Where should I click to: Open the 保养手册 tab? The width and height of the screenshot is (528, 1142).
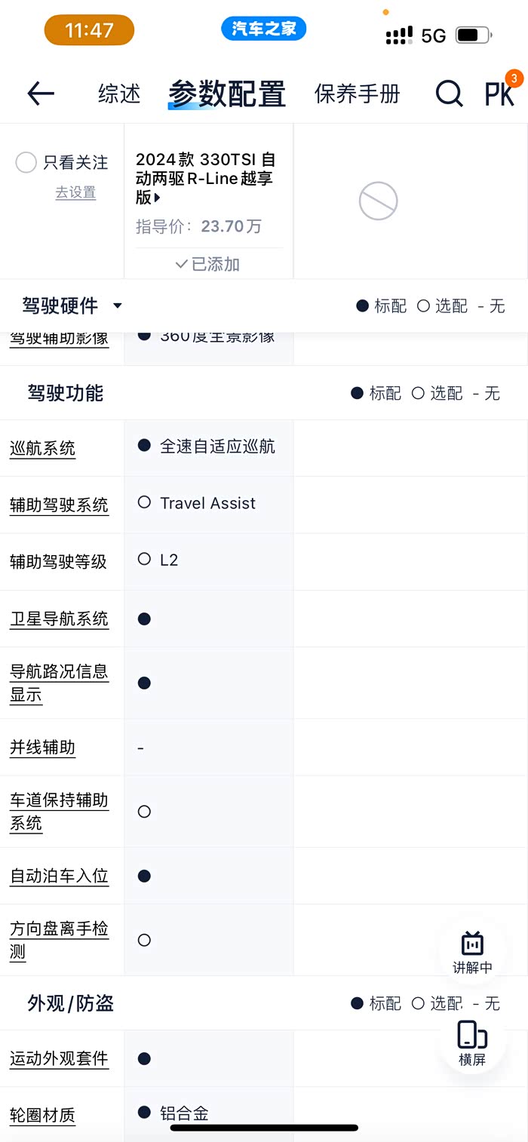(x=357, y=94)
